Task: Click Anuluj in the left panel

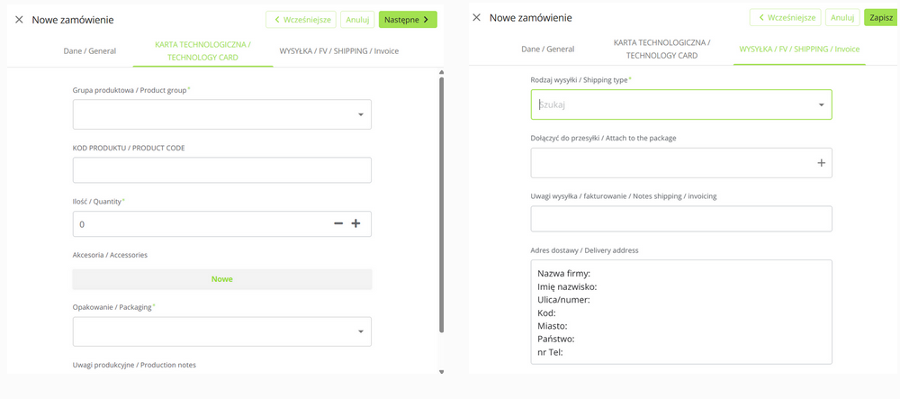Action: (357, 20)
